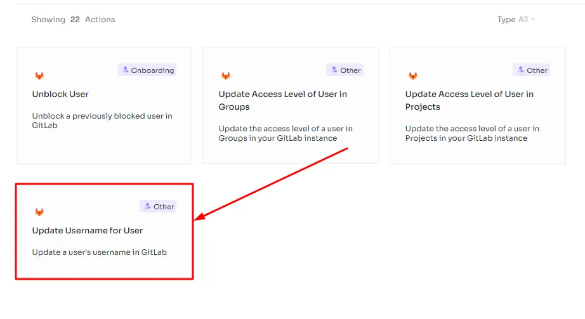
Task: Click user icon inside the Onboarding tag
Action: pyautogui.click(x=126, y=70)
